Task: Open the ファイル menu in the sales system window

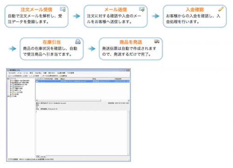Action: [x=12, y=73]
